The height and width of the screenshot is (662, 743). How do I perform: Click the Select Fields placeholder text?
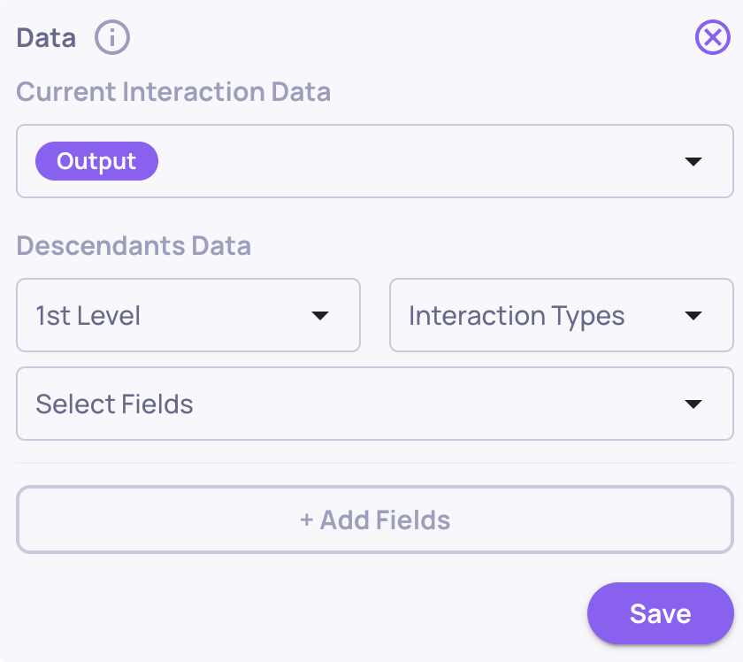[x=114, y=404]
